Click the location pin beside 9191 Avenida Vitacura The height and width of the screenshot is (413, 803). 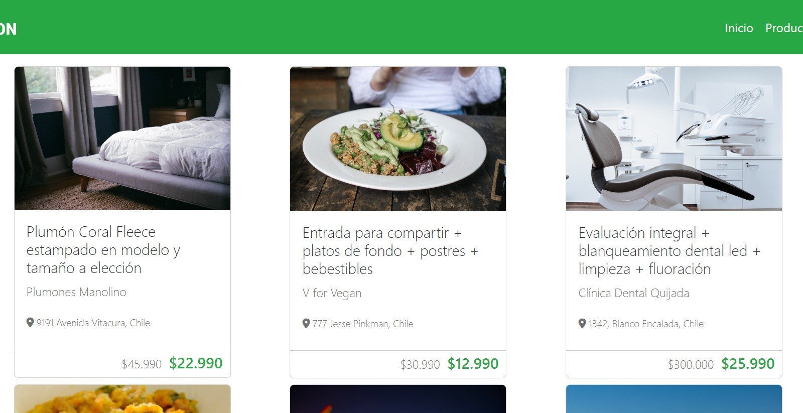pos(30,323)
